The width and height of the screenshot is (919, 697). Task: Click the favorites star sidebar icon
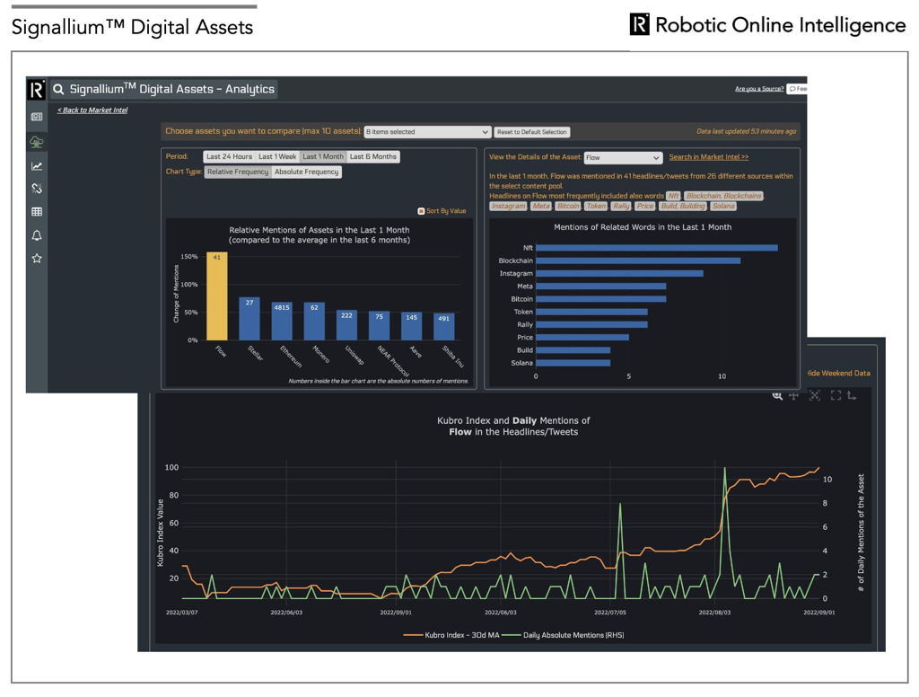point(37,259)
